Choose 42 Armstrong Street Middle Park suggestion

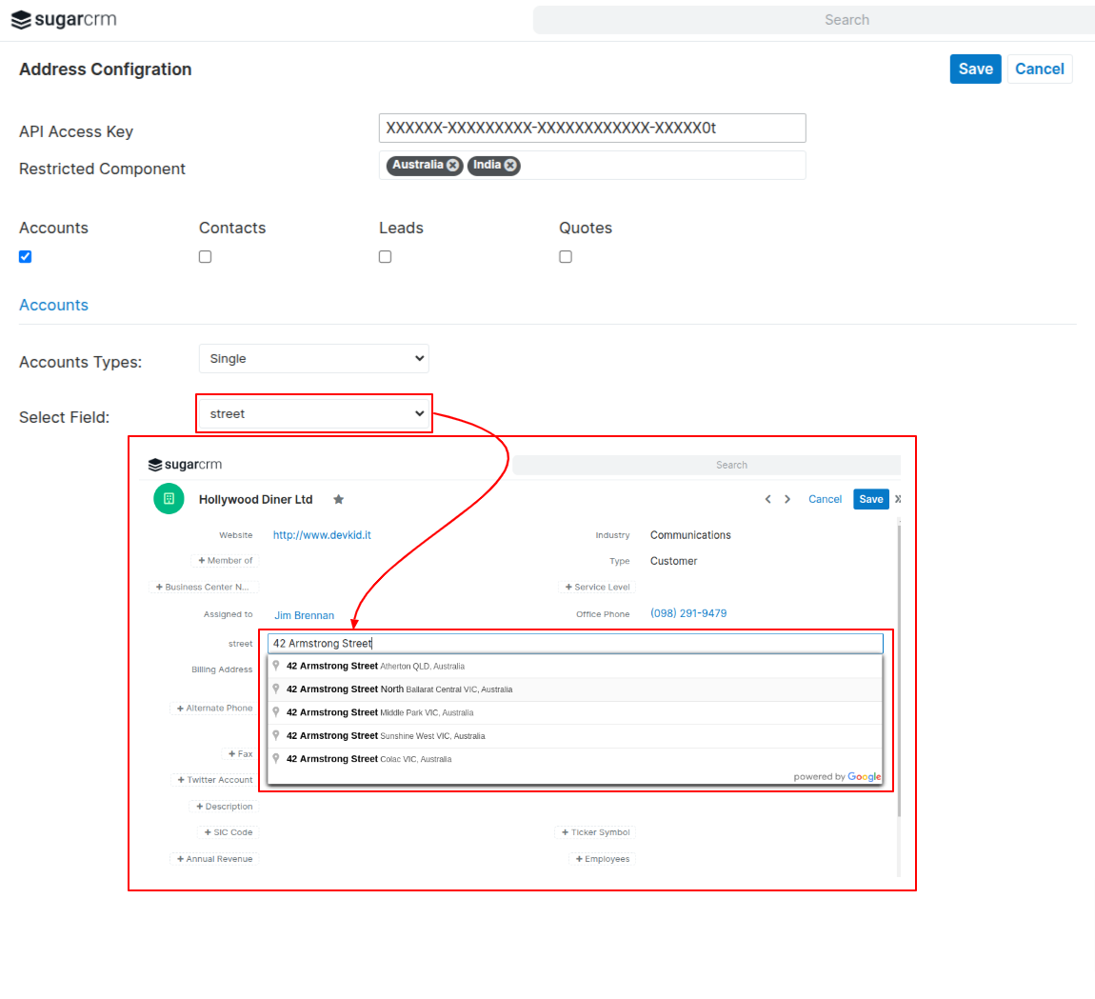380,712
